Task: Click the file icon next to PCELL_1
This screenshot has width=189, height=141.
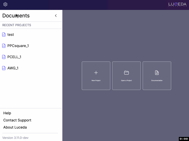Action: (x=4, y=57)
